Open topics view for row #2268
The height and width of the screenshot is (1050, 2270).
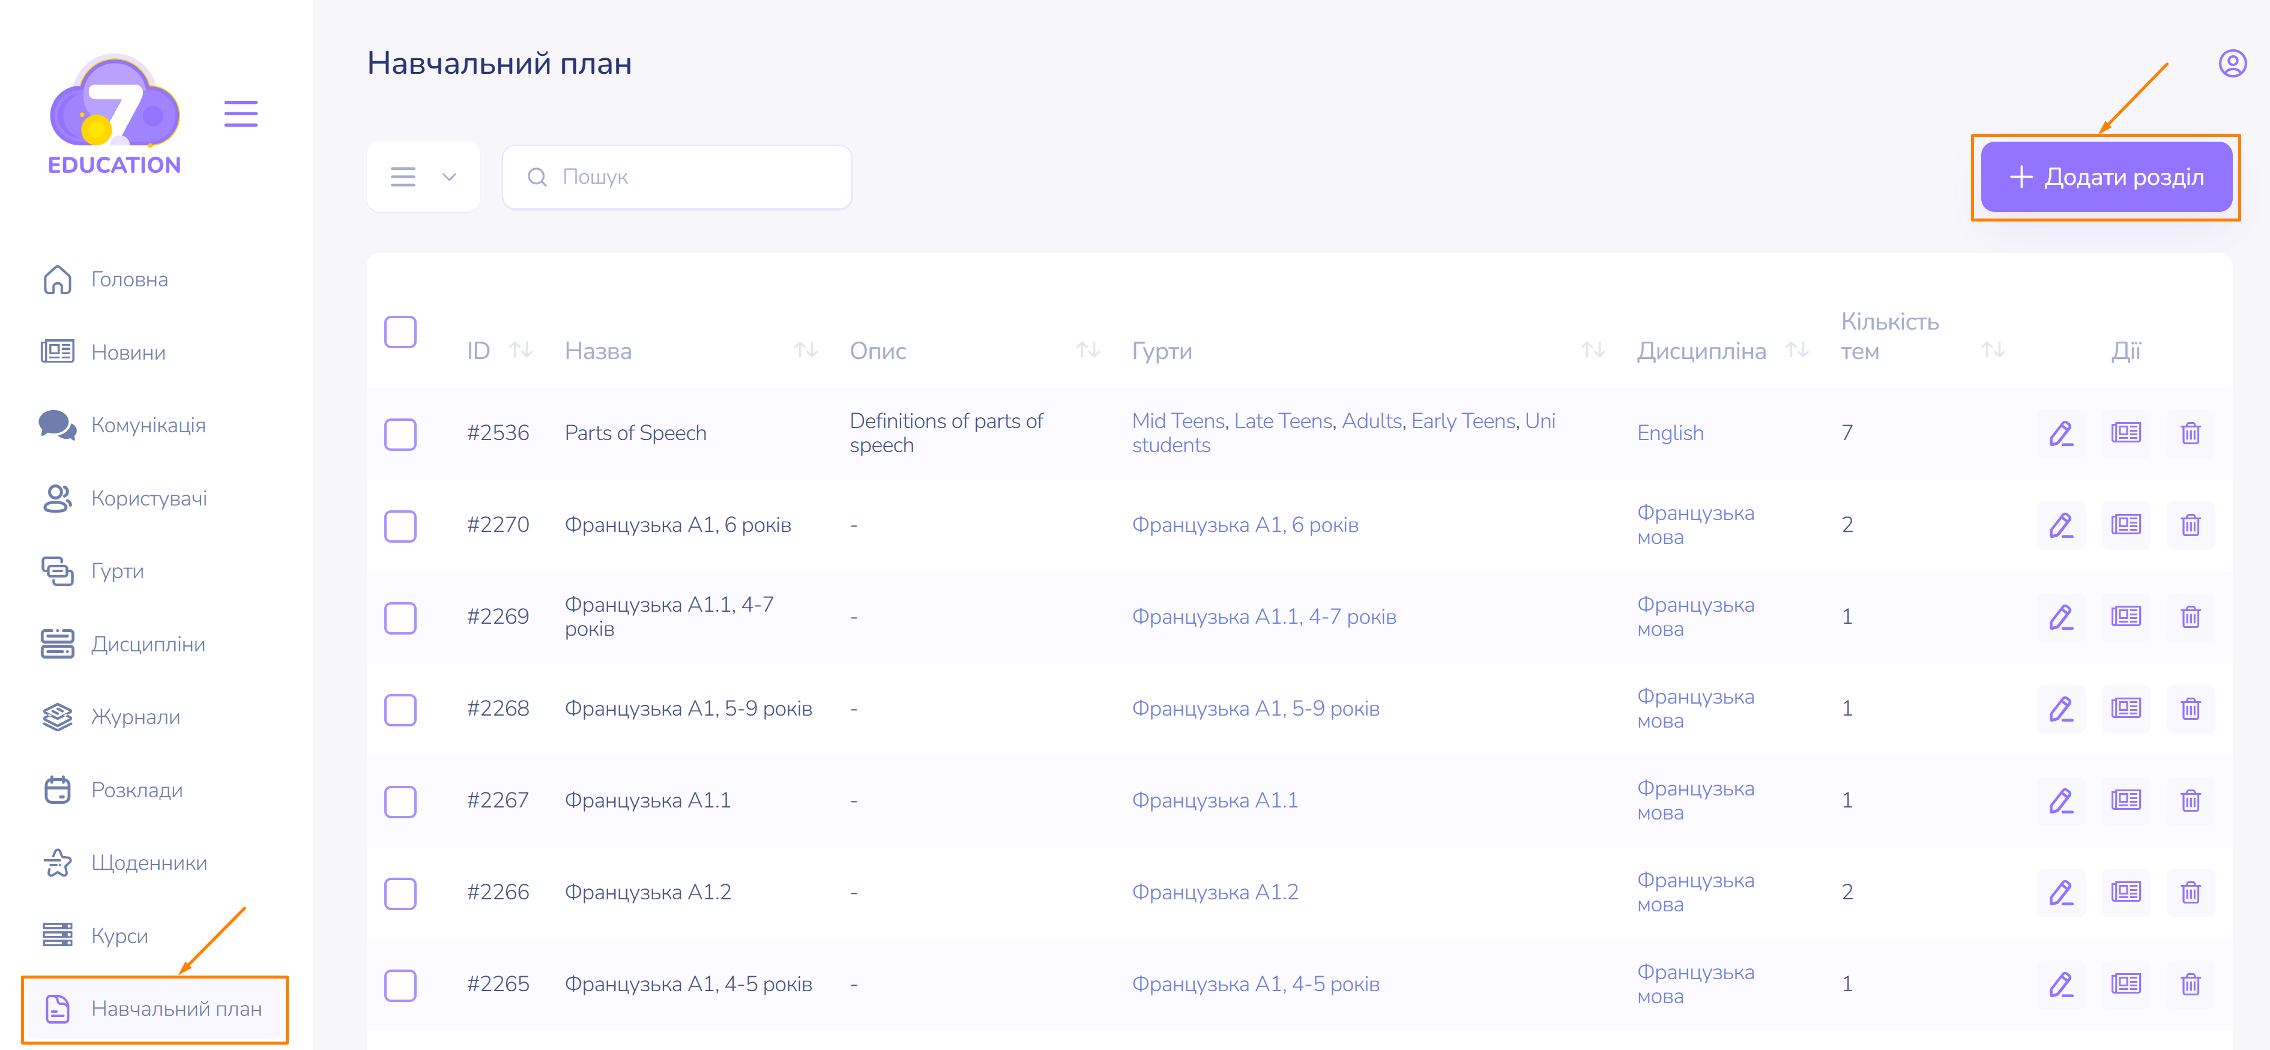2125,709
